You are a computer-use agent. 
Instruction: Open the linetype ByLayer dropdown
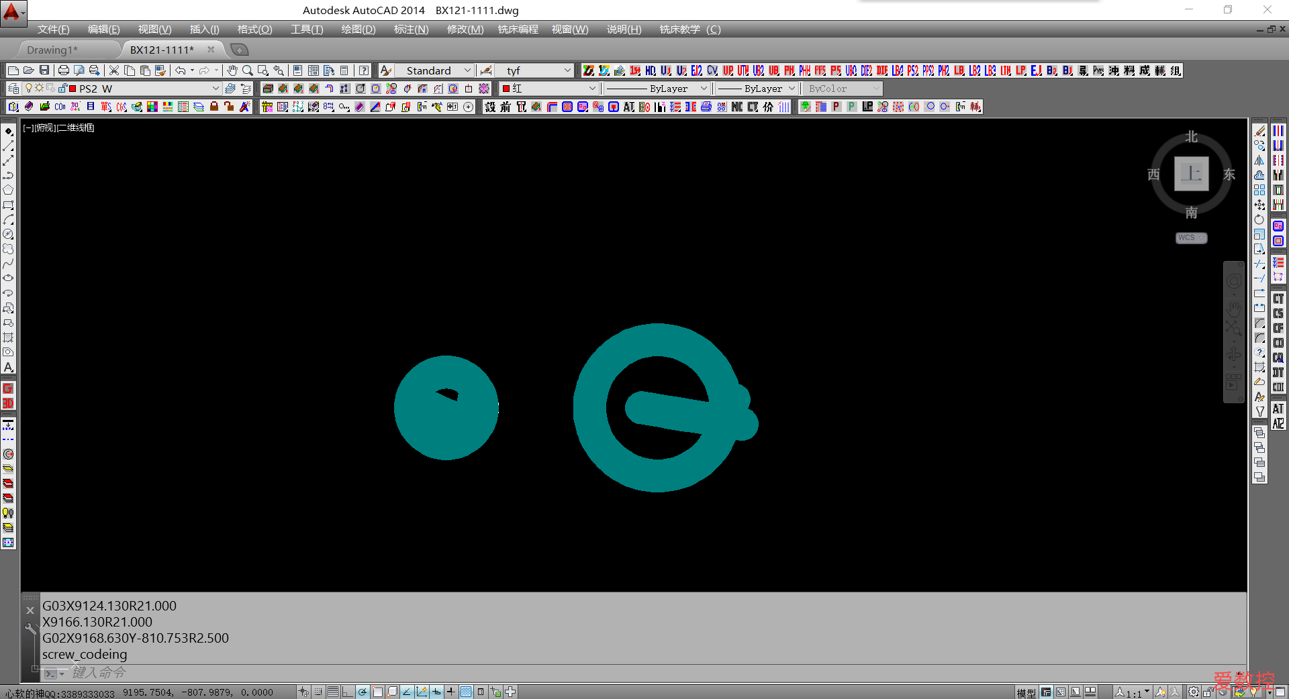[657, 89]
